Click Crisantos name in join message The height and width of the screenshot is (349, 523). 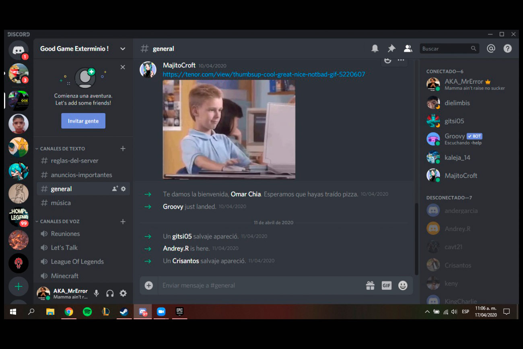185,261
